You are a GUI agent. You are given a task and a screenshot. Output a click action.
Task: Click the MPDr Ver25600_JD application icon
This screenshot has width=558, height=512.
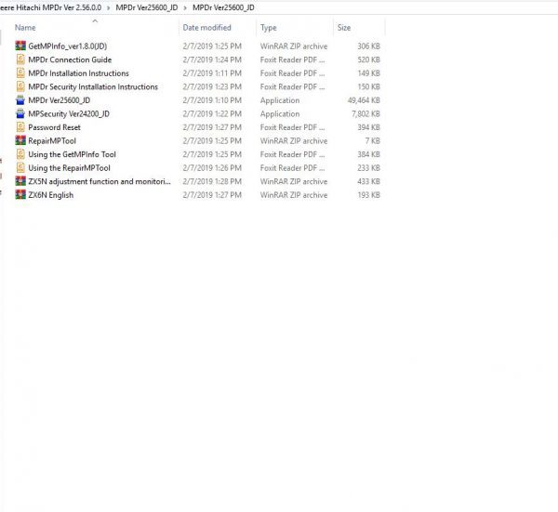click(x=20, y=100)
